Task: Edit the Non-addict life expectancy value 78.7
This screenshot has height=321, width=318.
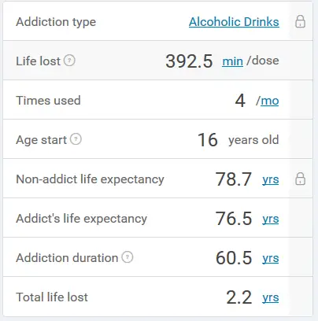Action: [234, 179]
